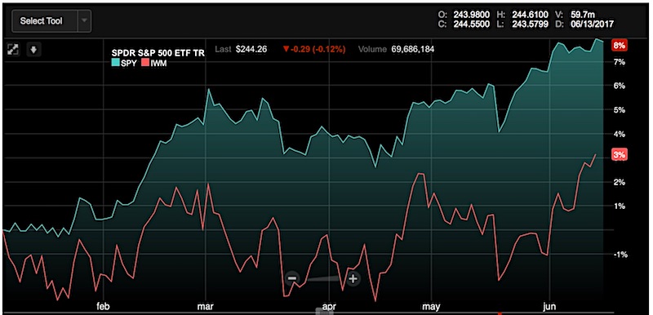Screen dimensions: 653x315
Task: Select the SPY legend label
Action: 129,64
